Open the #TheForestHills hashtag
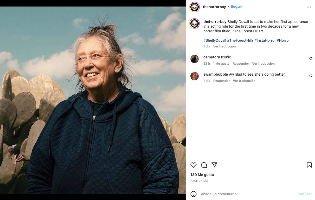 240,40
